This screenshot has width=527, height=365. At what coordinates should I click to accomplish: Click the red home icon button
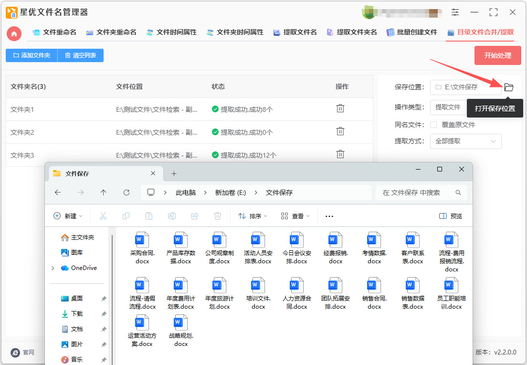pyautogui.click(x=14, y=33)
